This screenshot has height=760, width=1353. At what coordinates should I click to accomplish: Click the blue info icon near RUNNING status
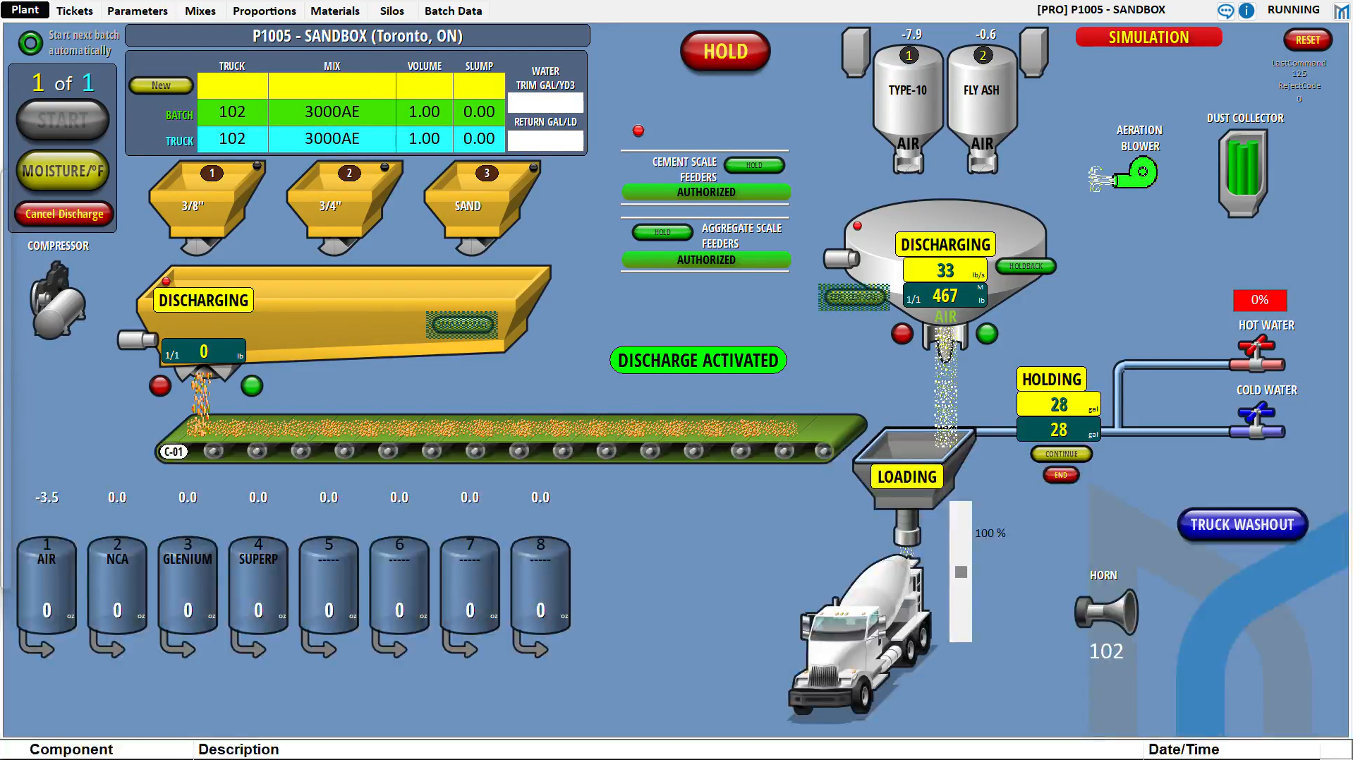[1247, 11]
